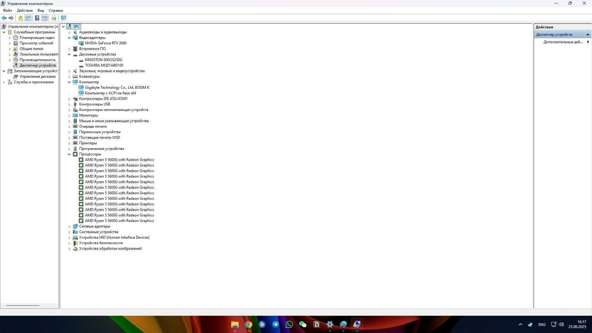The height and width of the screenshot is (333, 592).
Task: Click Переносные устройства label
Action: pyautogui.click(x=100, y=132)
